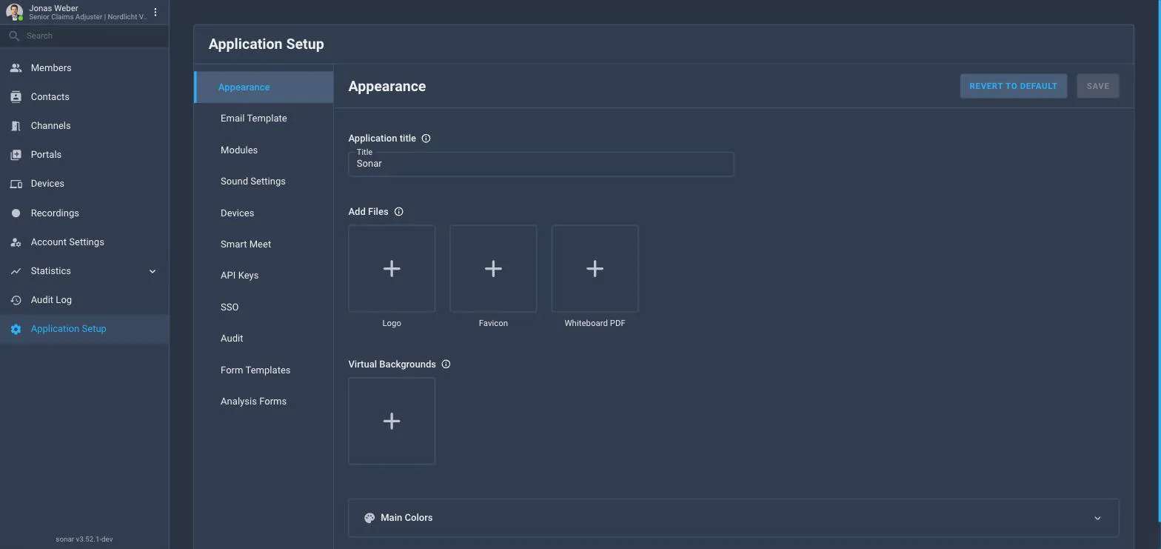
Task: Click the Application Setup gear icon
Action: pos(16,329)
